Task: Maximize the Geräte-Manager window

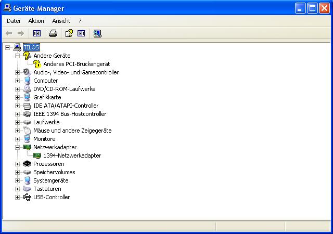Action: (312, 8)
